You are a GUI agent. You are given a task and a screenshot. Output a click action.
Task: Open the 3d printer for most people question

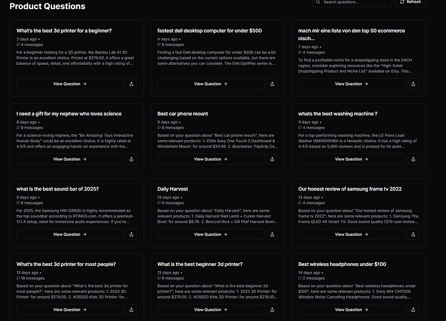click(x=70, y=310)
